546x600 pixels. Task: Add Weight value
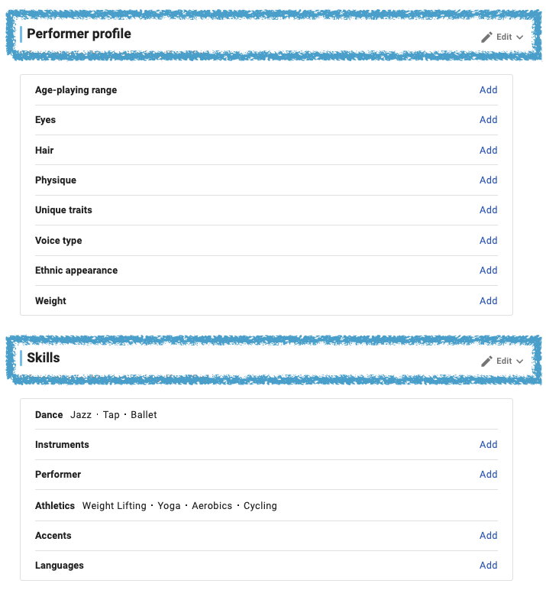click(x=488, y=301)
